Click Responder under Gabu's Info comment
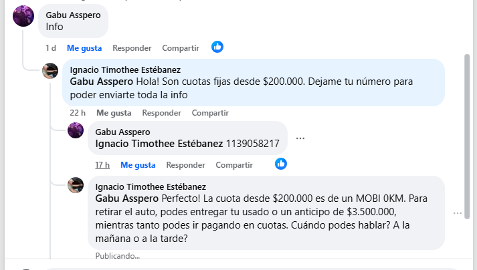Image resolution: width=477 pixels, height=270 pixels. 132,48
